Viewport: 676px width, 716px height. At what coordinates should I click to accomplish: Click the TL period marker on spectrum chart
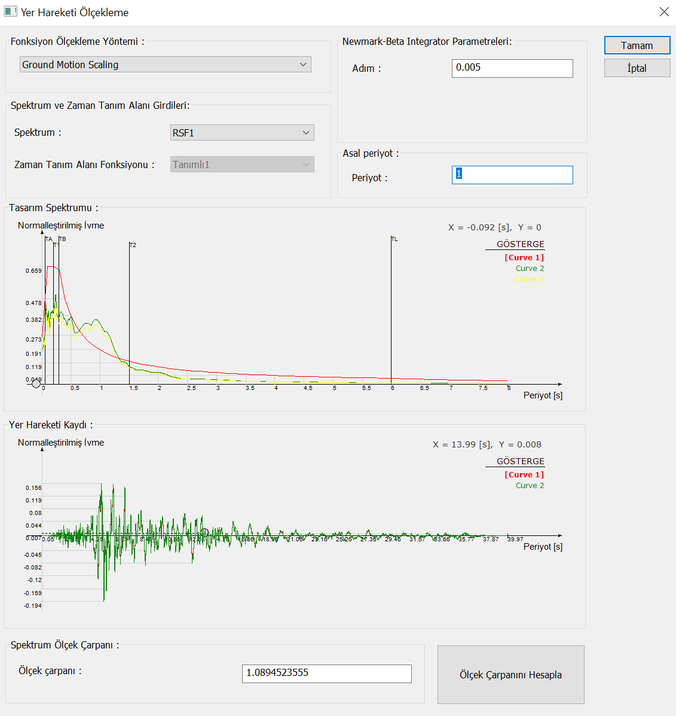click(394, 239)
